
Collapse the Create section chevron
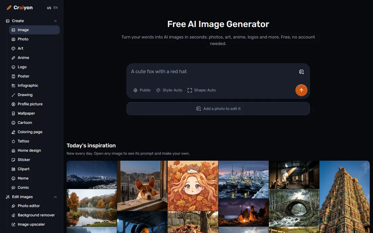click(55, 21)
